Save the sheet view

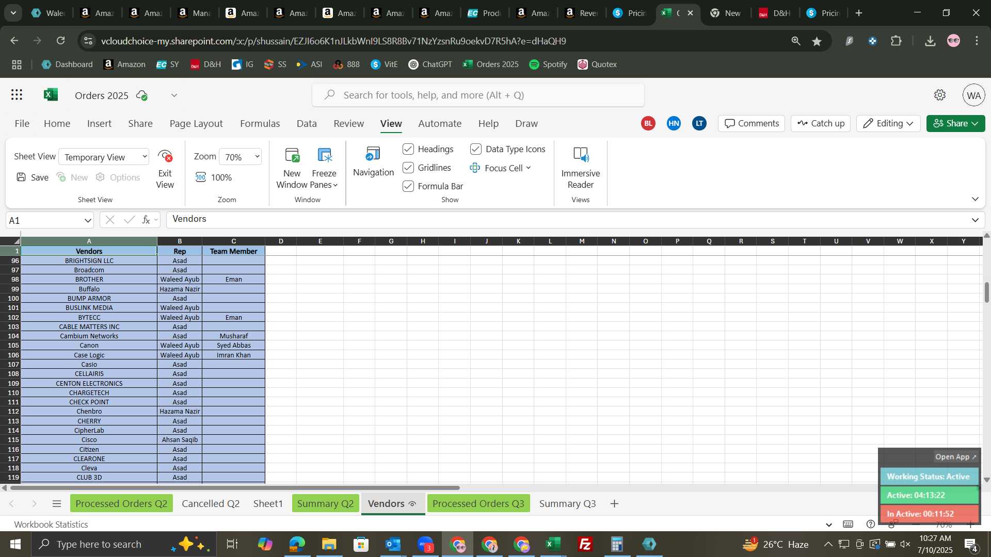32,177
